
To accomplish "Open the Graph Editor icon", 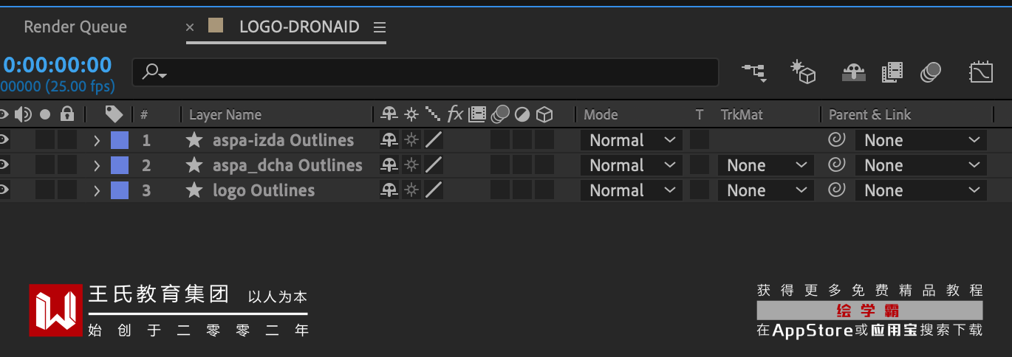I will pyautogui.click(x=981, y=72).
